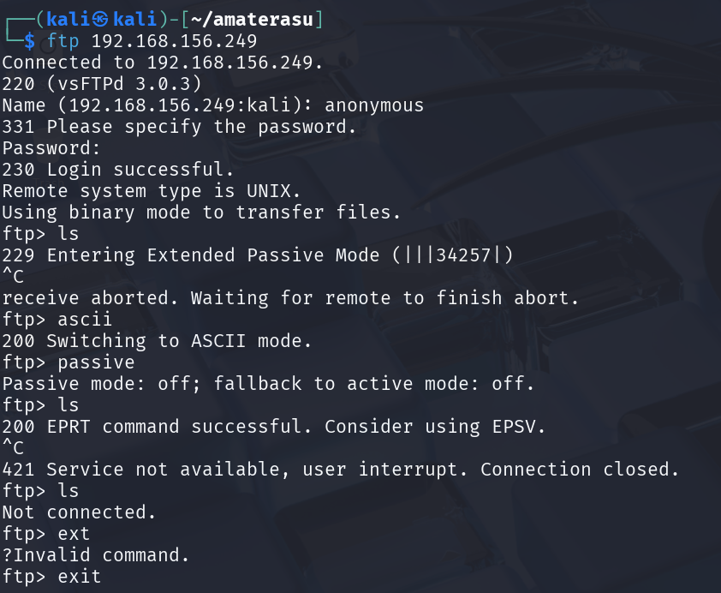Click the port number 34257 text
Viewport: 721px width, 593px height.
[x=463, y=255]
